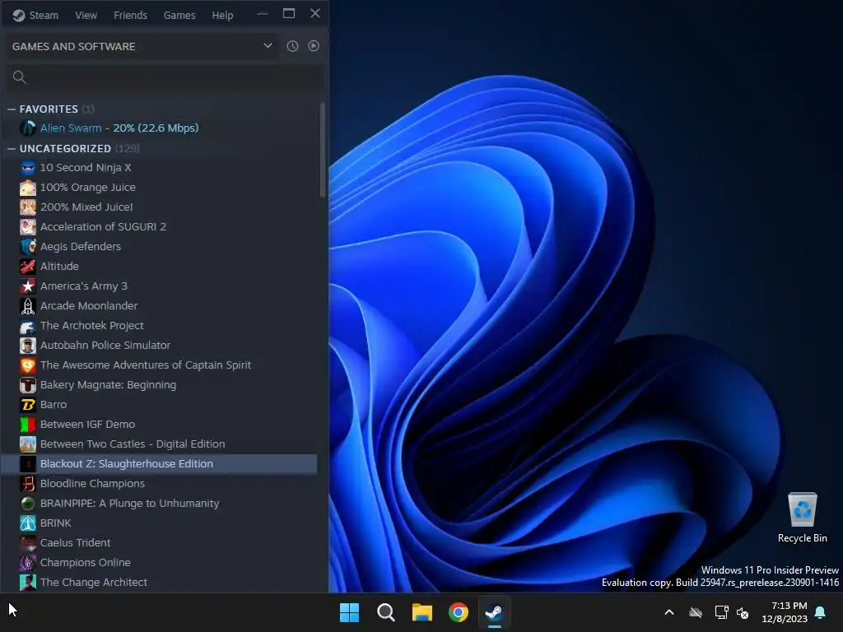Click the network display tray icon
Viewport: 843px width, 632px height.
tap(721, 612)
